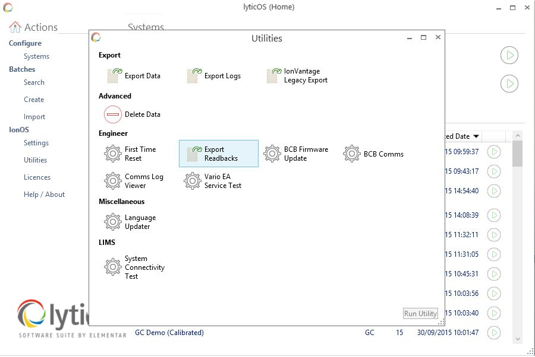Go to Licences in the sidebar
Screen dimensions: 535x357
point(37,177)
